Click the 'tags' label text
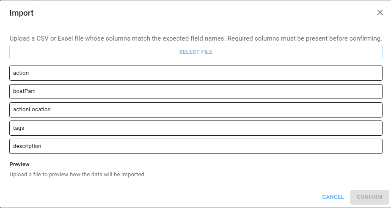 (19, 128)
